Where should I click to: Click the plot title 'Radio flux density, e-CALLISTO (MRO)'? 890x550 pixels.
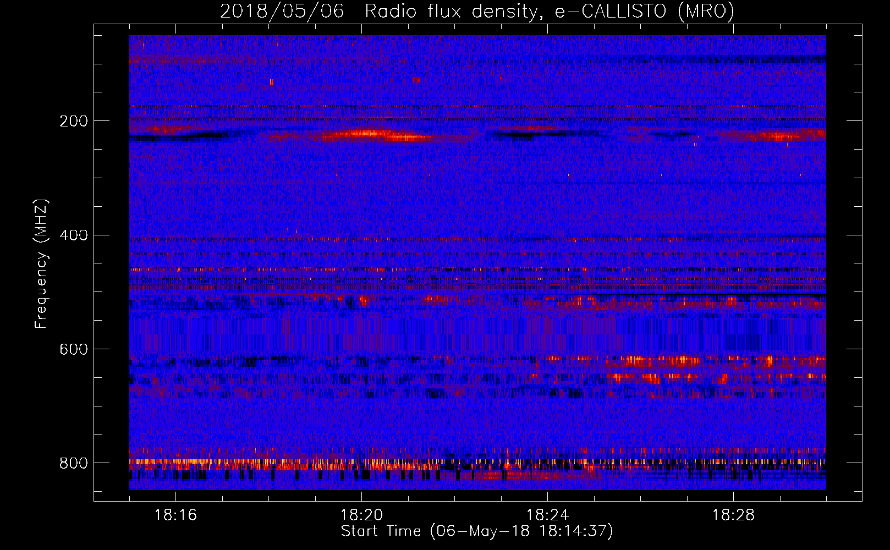[x=549, y=11]
